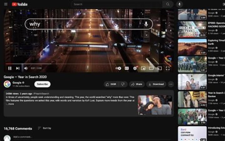Screen dimensions: 225x141
Task: Open the Bard can now connect thumbnail
Action: point(192,133)
